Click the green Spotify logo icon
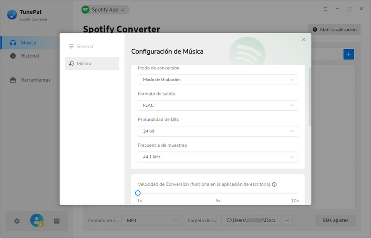Image resolution: width=371 pixels, height=238 pixels. pyautogui.click(x=85, y=10)
